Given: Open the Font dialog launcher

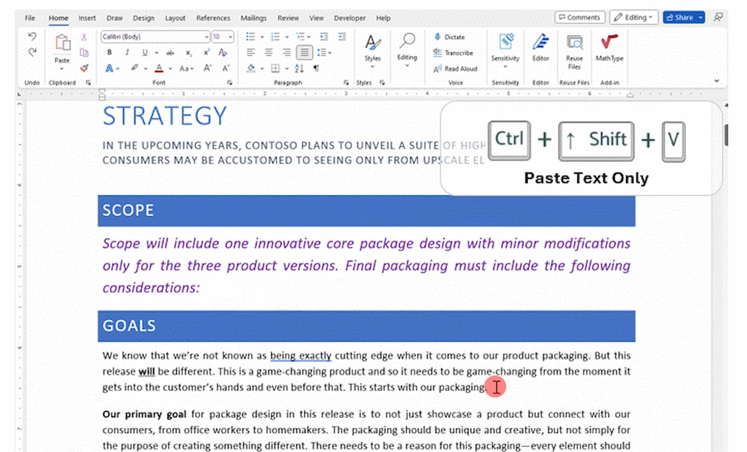Looking at the screenshot, I should pyautogui.click(x=230, y=83).
